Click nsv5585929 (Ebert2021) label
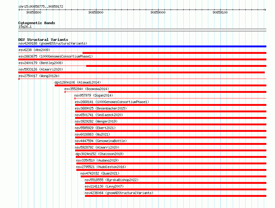 [95, 128]
